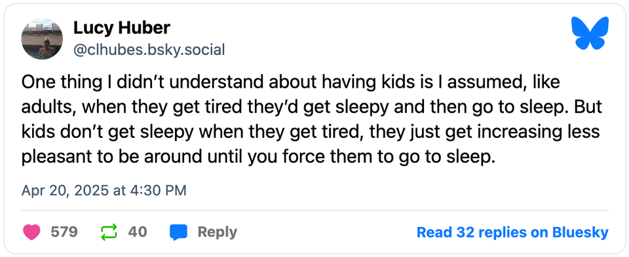Viewport: 629px width, 257px height.
Task: Open Lucy Huber's profile avatar
Action: click(x=42, y=39)
